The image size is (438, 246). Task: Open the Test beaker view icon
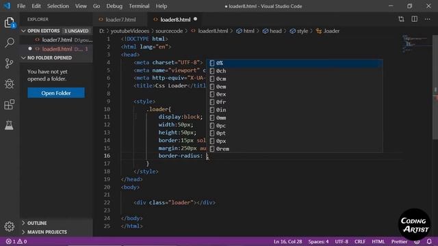9,125
